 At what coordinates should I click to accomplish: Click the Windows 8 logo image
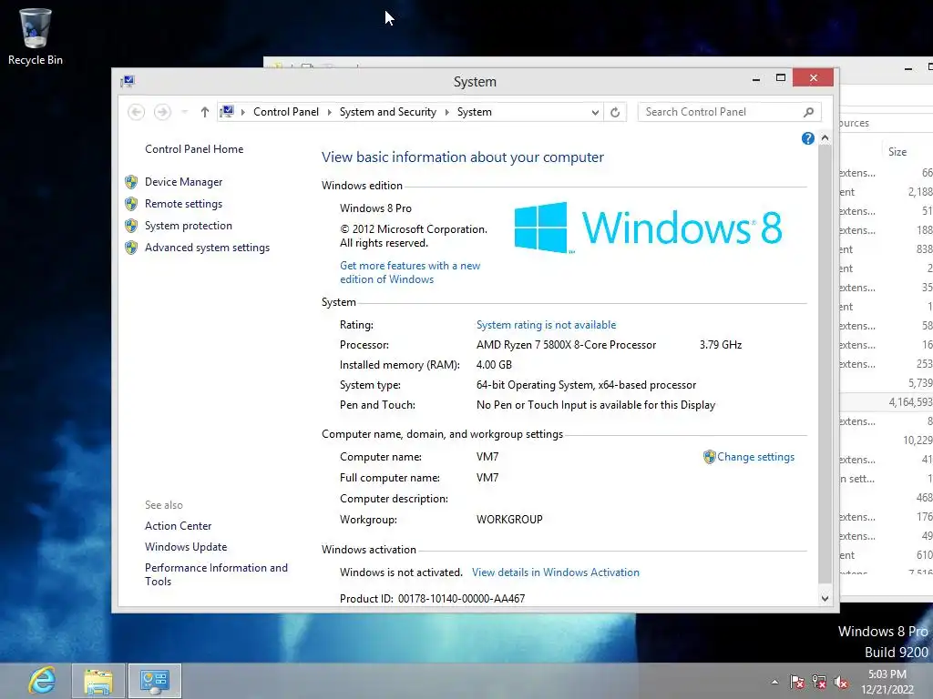(x=648, y=228)
